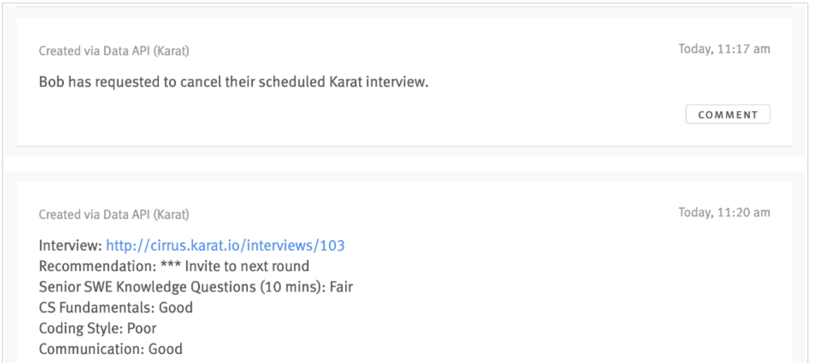Click the 'Invite to next round' text

(247, 266)
